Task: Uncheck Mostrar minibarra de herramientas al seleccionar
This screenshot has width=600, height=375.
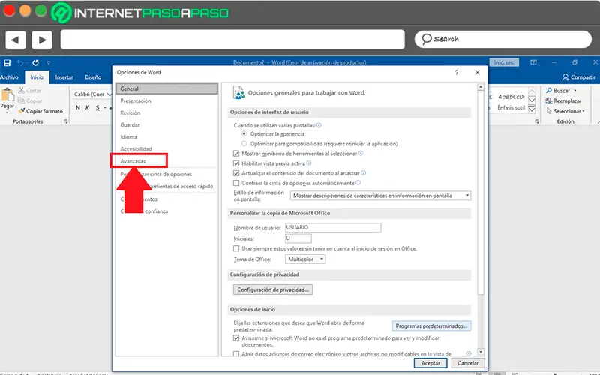Action: (236, 154)
